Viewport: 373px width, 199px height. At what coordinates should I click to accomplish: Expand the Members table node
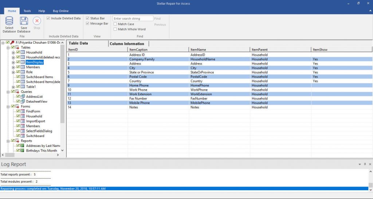click(13, 67)
